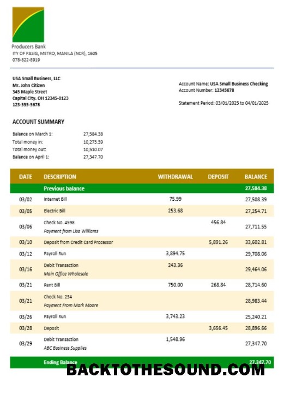Click the 03/10 date cell
This screenshot has width=284, height=395.
pos(26,242)
